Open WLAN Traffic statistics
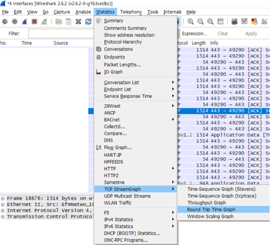The height and width of the screenshot is (245, 270). [118, 203]
